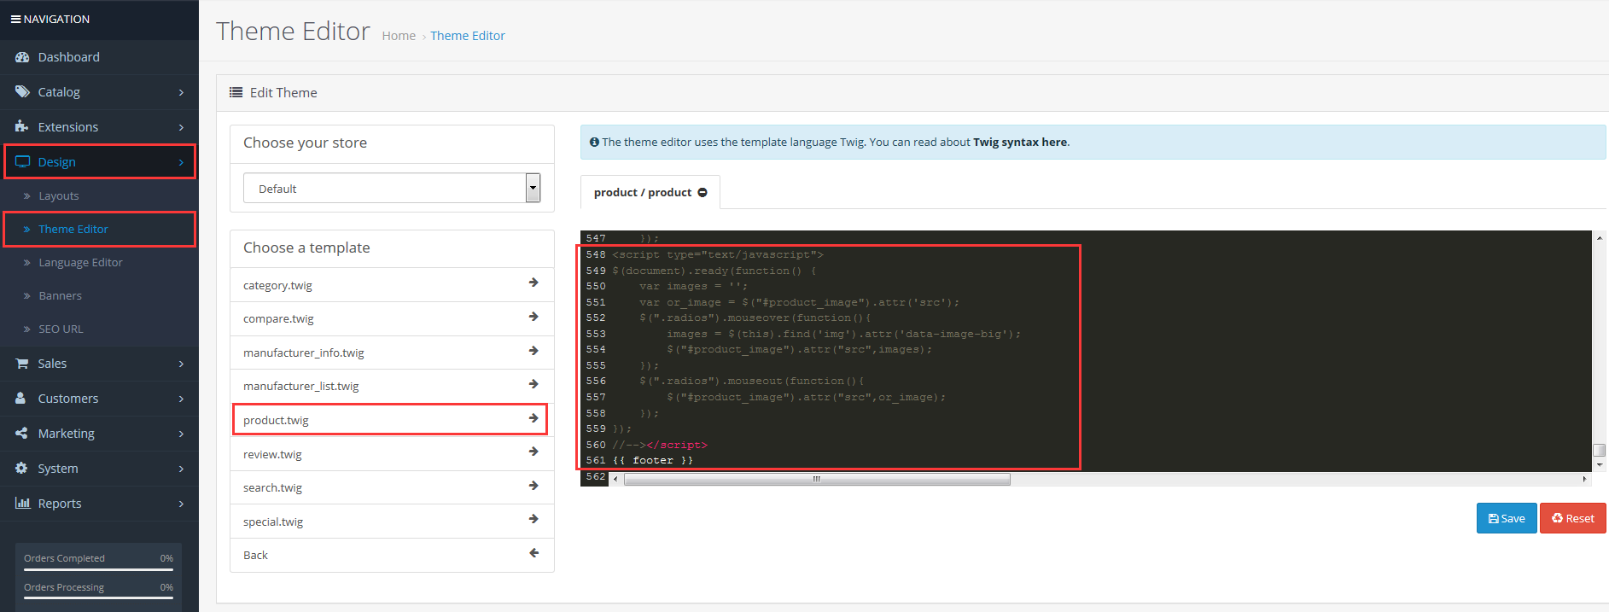Click the Design monitor icon

point(22,161)
